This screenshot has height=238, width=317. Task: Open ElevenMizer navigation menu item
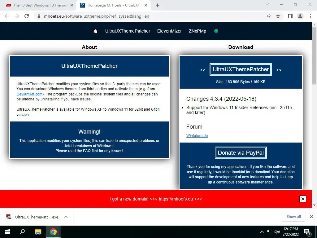click(x=169, y=31)
